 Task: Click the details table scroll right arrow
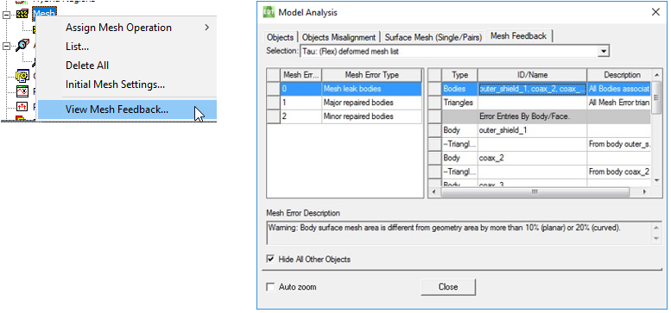click(644, 192)
